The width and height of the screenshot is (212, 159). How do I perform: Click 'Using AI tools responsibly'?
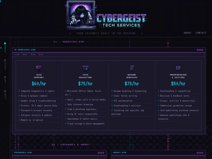pos(82,114)
